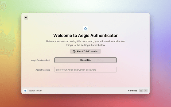
Task: Click the Aegis logo above the welcome heading
Action: point(85,29)
